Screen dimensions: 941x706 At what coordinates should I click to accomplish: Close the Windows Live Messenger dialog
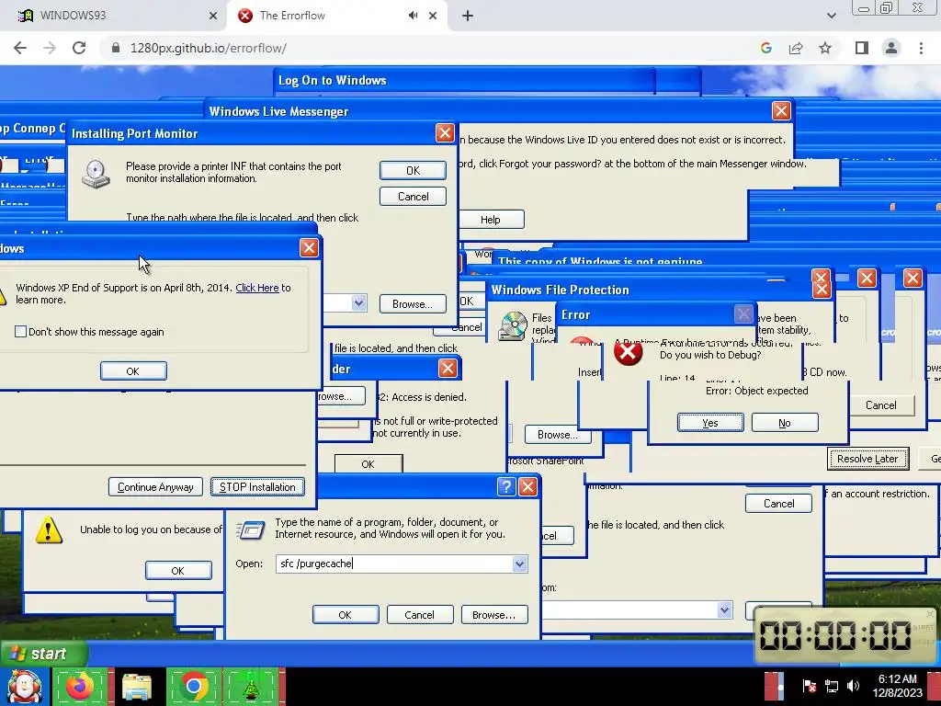[781, 111]
